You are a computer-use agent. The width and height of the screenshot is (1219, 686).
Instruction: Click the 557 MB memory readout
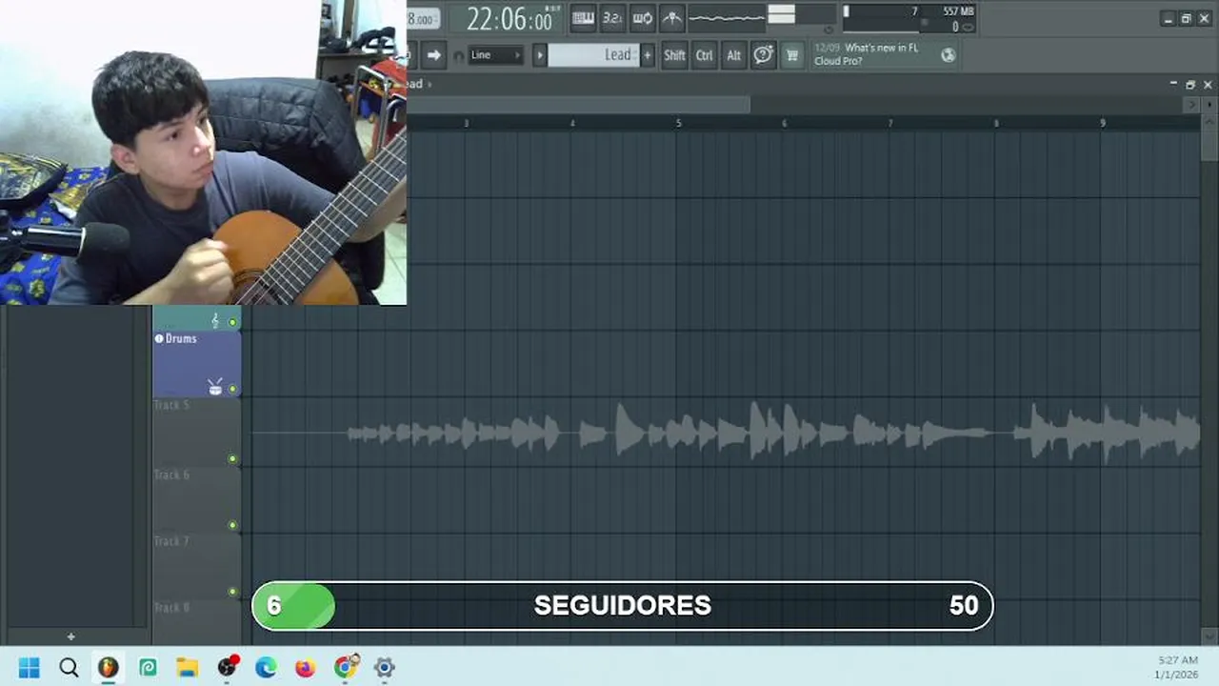[x=958, y=11]
